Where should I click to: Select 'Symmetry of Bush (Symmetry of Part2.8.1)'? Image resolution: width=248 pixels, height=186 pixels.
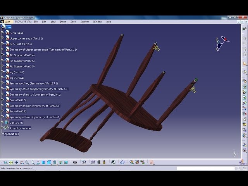[35, 117]
